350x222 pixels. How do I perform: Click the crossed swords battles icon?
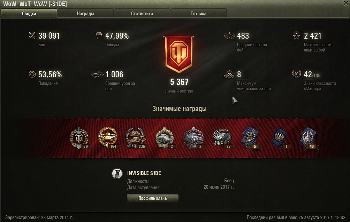pos(32,35)
